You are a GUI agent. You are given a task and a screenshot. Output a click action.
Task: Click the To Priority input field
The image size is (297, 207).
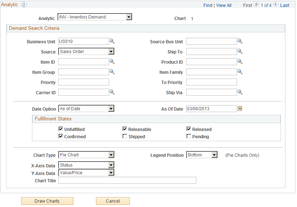pos(211,82)
